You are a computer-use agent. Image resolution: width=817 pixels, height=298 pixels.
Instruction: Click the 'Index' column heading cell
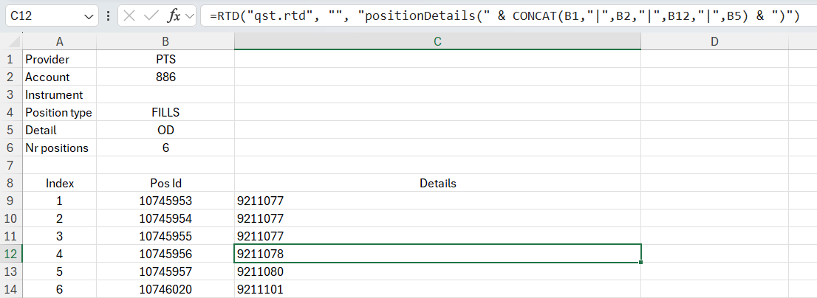pyautogui.click(x=59, y=183)
